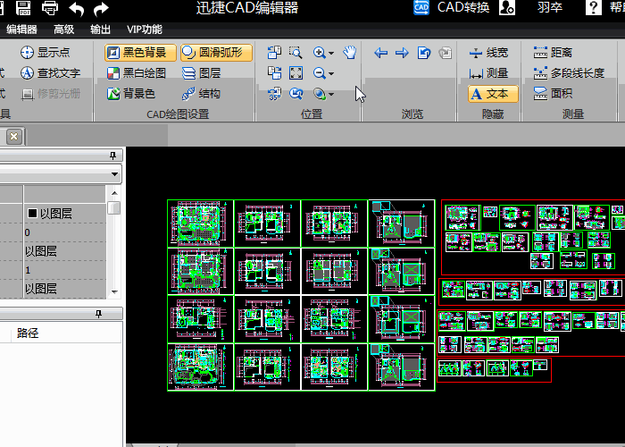The image size is (625, 447).
Task: Switch to the 输出 ribbon tab
Action: tap(100, 30)
